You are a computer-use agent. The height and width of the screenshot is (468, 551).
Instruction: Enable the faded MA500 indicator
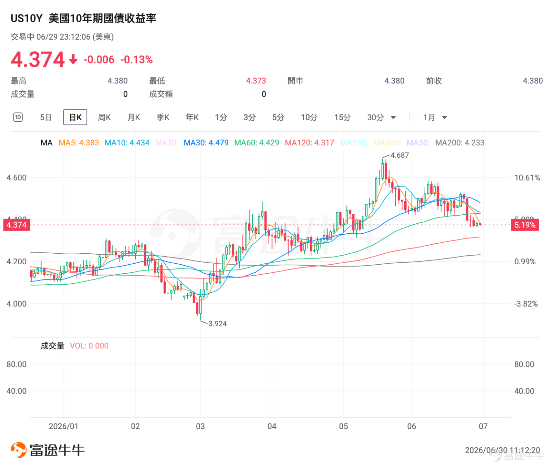point(387,143)
